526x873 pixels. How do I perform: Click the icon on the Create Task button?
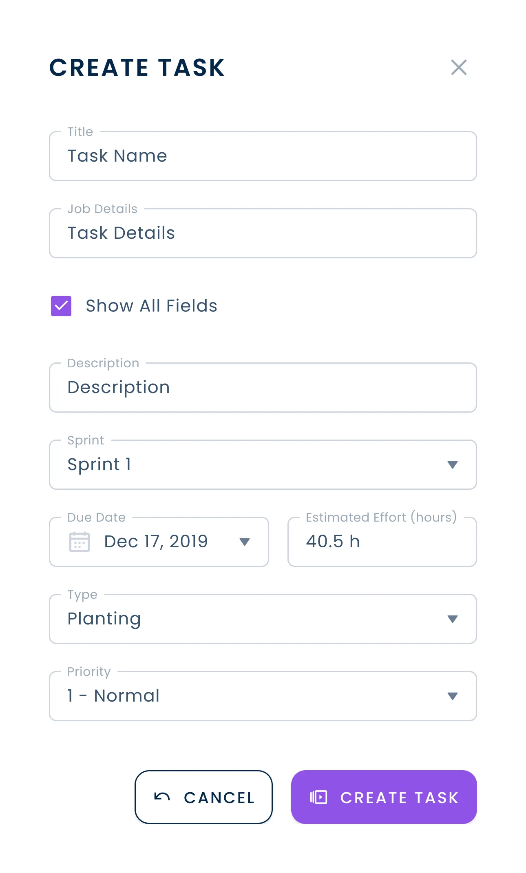click(318, 797)
